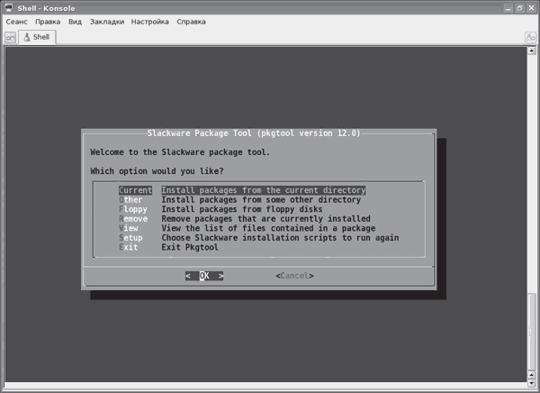Click the shell icon on the Shell tab

point(26,38)
